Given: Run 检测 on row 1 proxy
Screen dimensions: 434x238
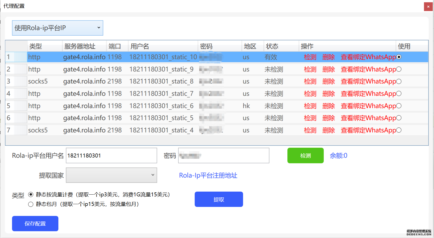Looking at the screenshot, I should pyautogui.click(x=310, y=57).
